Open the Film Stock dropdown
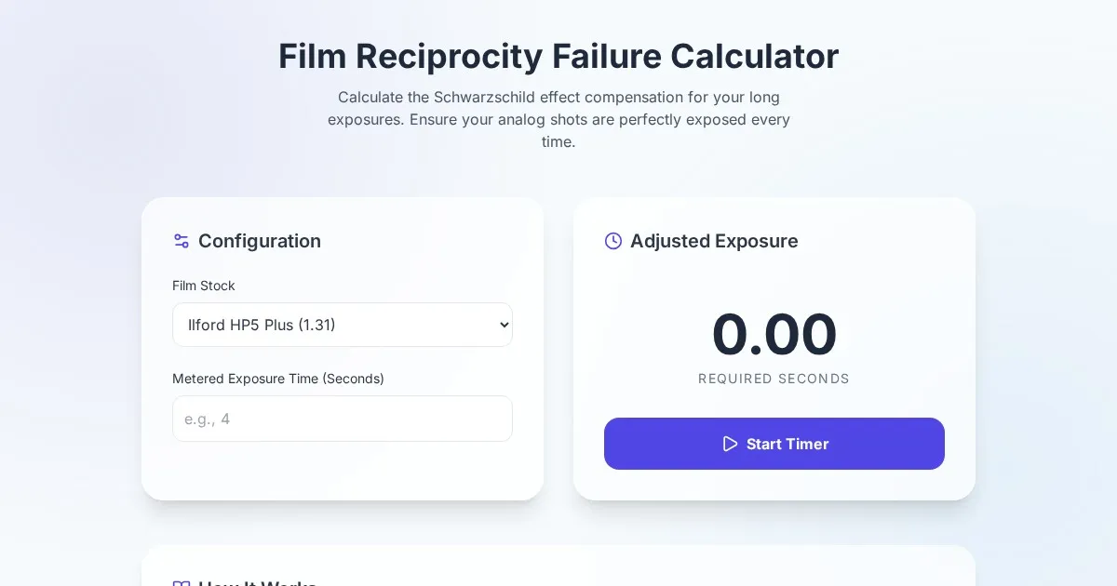 [343, 325]
